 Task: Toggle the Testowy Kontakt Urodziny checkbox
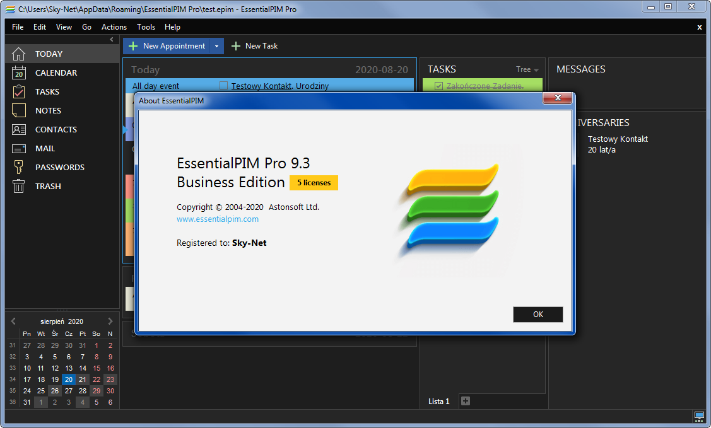(223, 86)
